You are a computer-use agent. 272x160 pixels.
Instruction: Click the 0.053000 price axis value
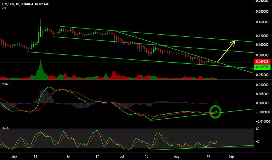pos(262,75)
